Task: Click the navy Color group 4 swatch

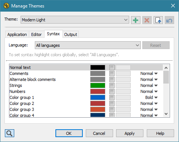Action: [x=98, y=115]
